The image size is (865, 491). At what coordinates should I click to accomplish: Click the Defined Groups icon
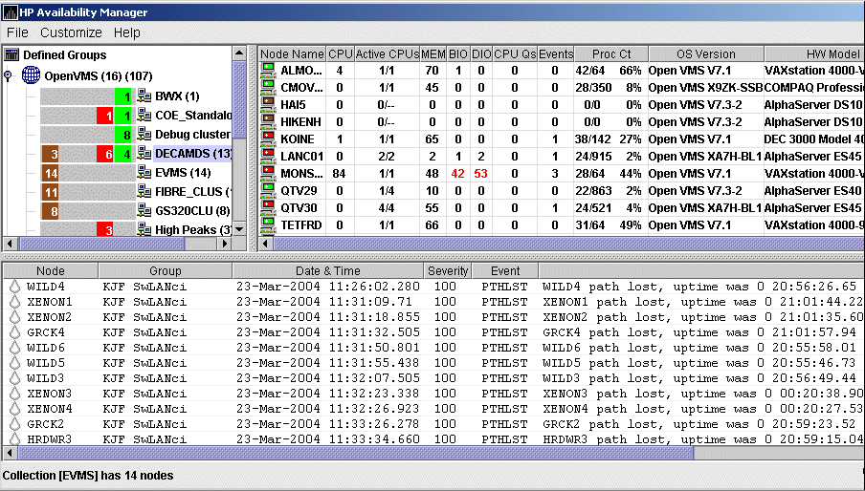pyautogui.click(x=11, y=54)
